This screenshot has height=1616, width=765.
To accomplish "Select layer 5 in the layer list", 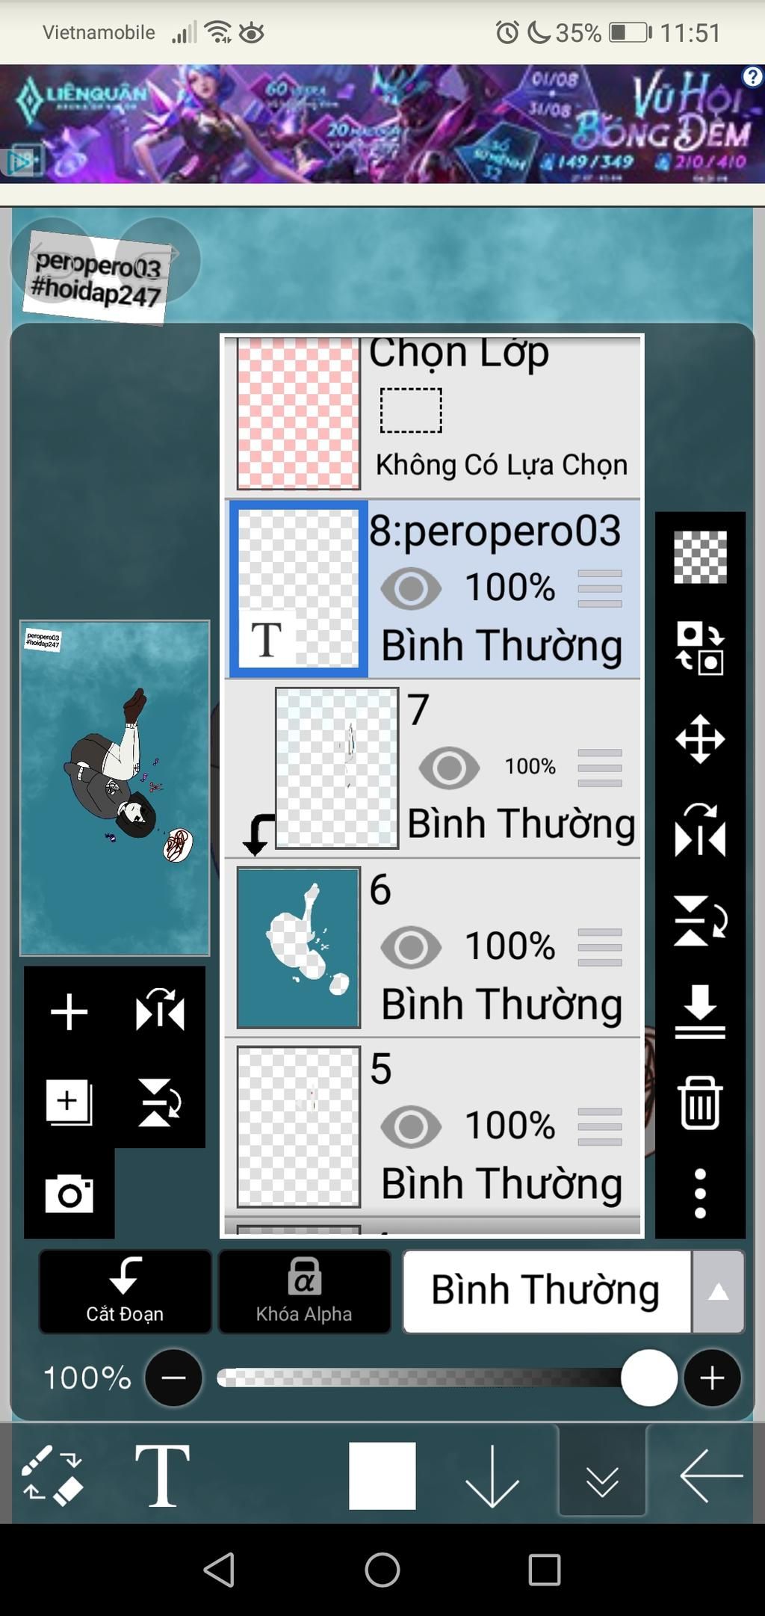I will [x=433, y=1127].
